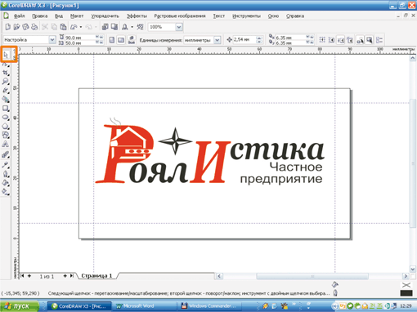The width and height of the screenshot is (417, 312).
Task: Toggle Draw complex objects when moving
Action: [x=360, y=40]
